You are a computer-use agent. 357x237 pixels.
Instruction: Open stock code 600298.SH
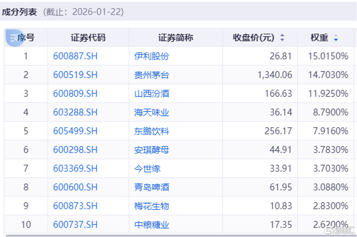76,150
